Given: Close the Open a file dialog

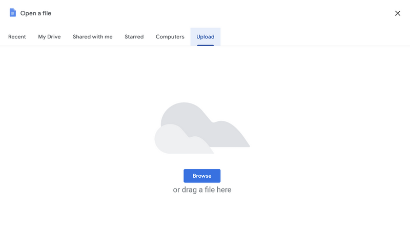Looking at the screenshot, I should [397, 13].
